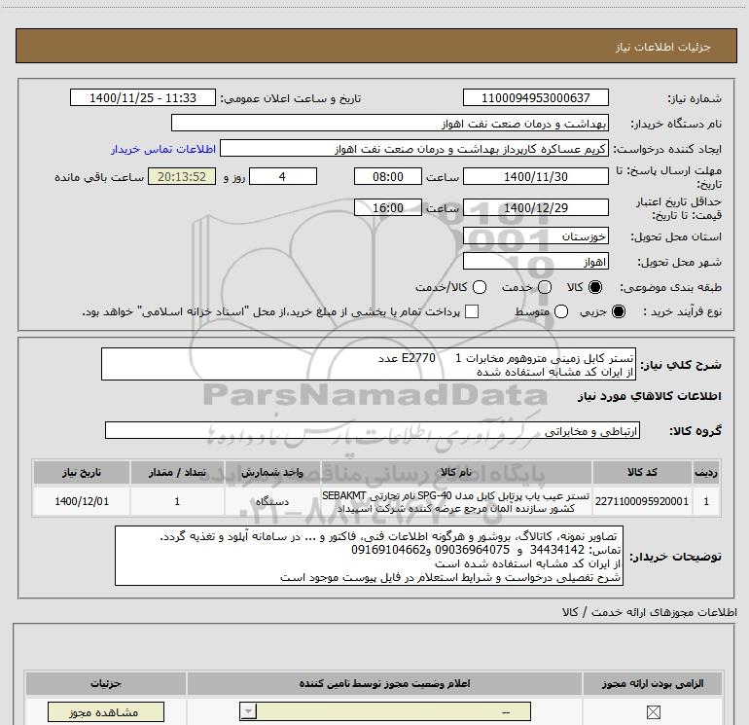This screenshot has height=725, width=749.
Task: Click the price validity date 1400/12/29
Action: tap(535, 207)
